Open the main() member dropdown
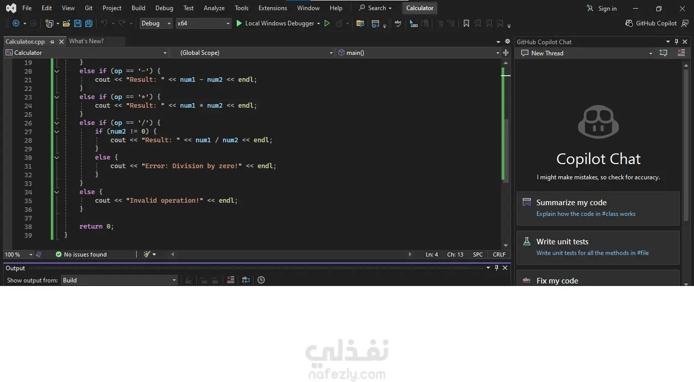694x382 pixels. pyautogui.click(x=419, y=53)
